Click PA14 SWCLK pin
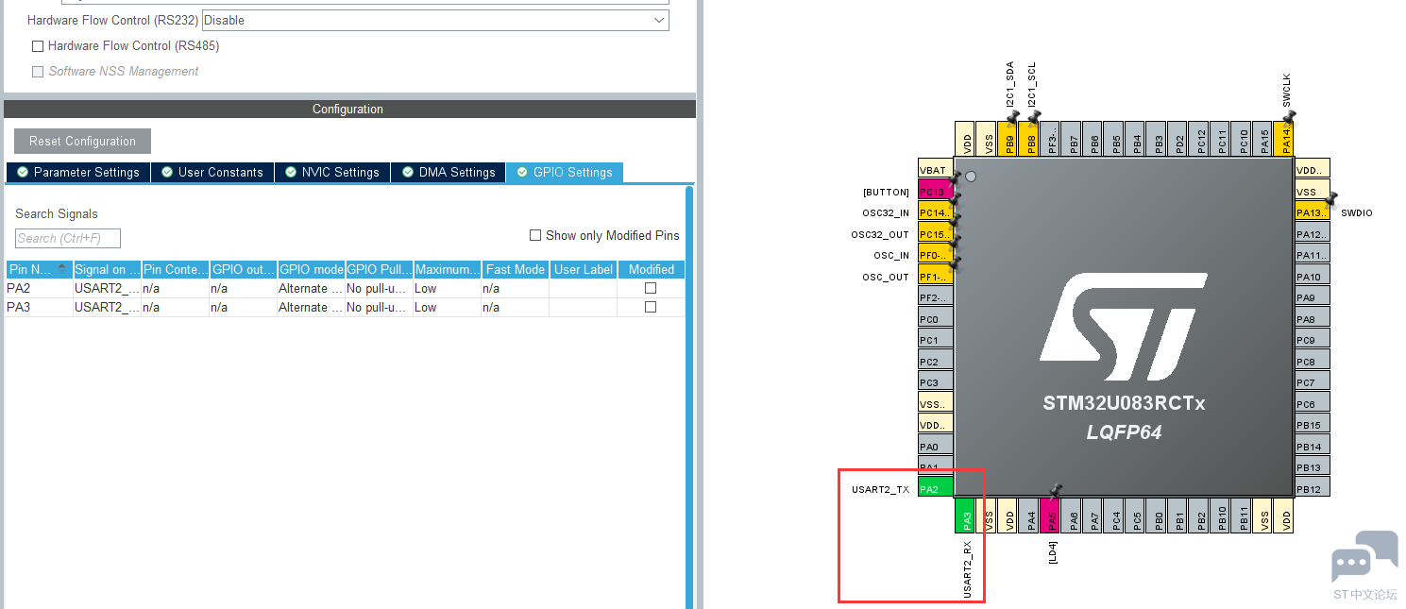The height and width of the screenshot is (609, 1406). point(1284,138)
